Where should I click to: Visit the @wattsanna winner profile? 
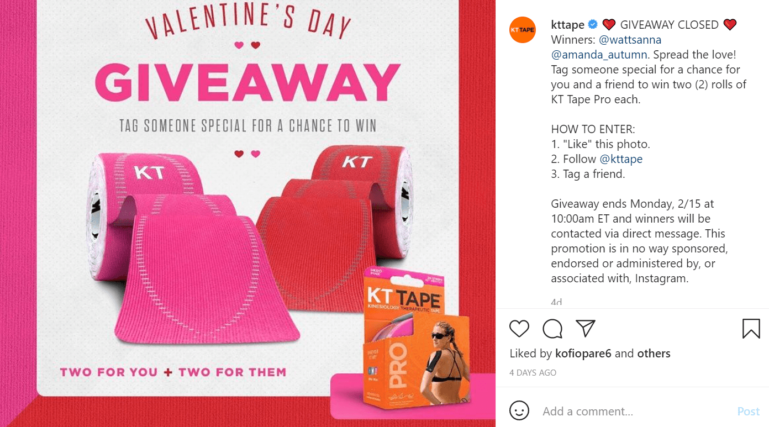630,40
